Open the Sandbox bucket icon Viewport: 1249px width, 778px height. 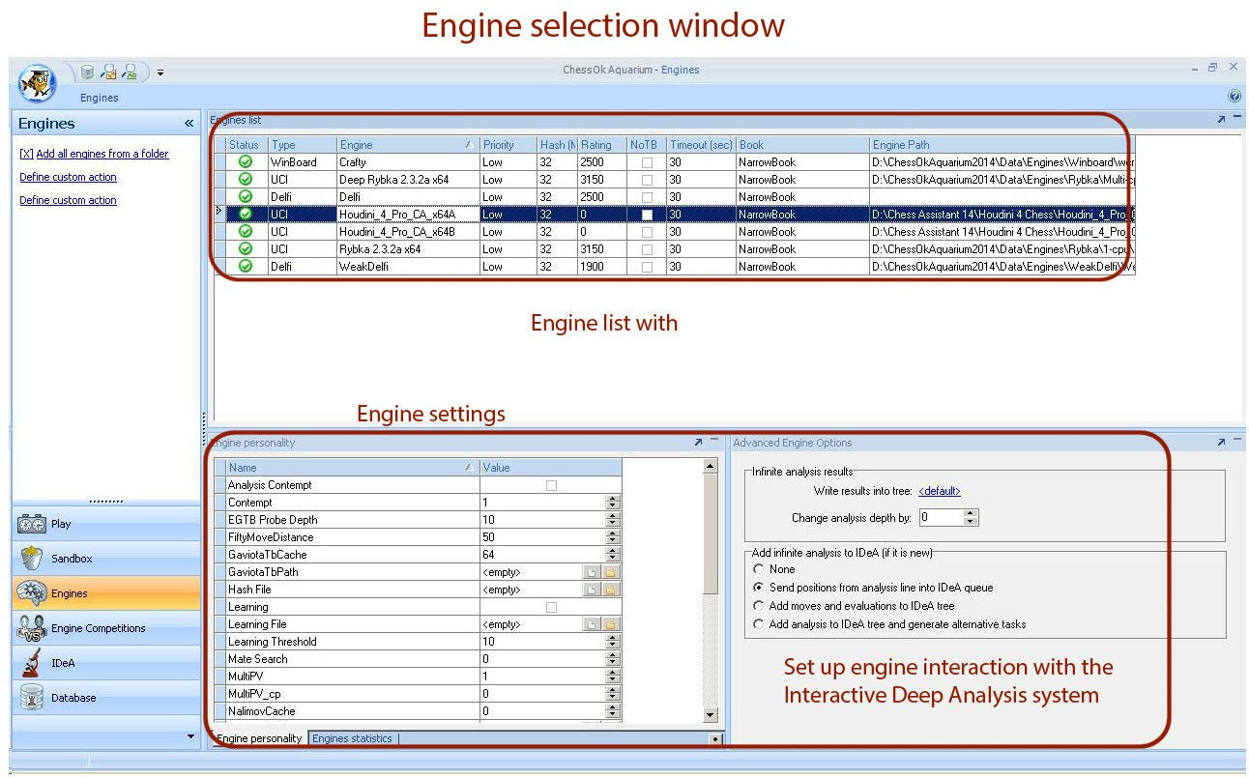click(32, 559)
